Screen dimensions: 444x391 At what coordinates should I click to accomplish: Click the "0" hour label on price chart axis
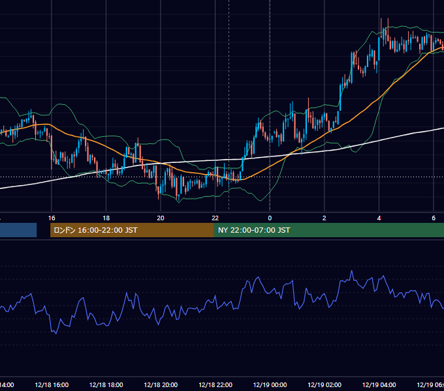tap(270, 218)
